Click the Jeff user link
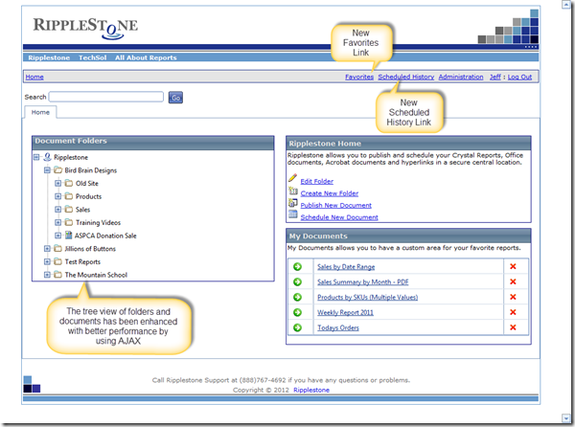The image size is (575, 427). click(x=495, y=77)
